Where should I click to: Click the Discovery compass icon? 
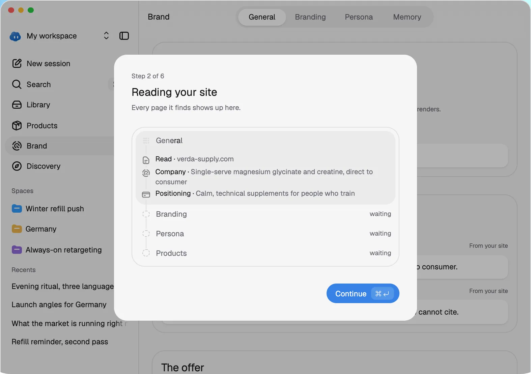point(17,166)
